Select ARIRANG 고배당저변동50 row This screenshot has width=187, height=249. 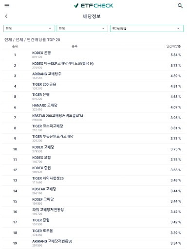pos(93,243)
